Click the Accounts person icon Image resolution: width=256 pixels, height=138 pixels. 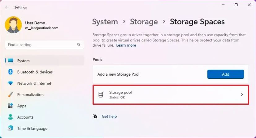coord(11,117)
